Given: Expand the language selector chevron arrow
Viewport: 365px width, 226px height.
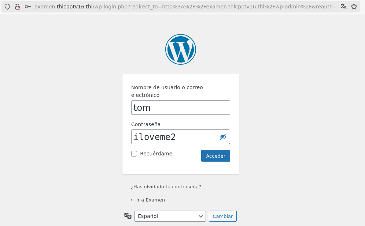Looking at the screenshot, I should click(x=201, y=216).
